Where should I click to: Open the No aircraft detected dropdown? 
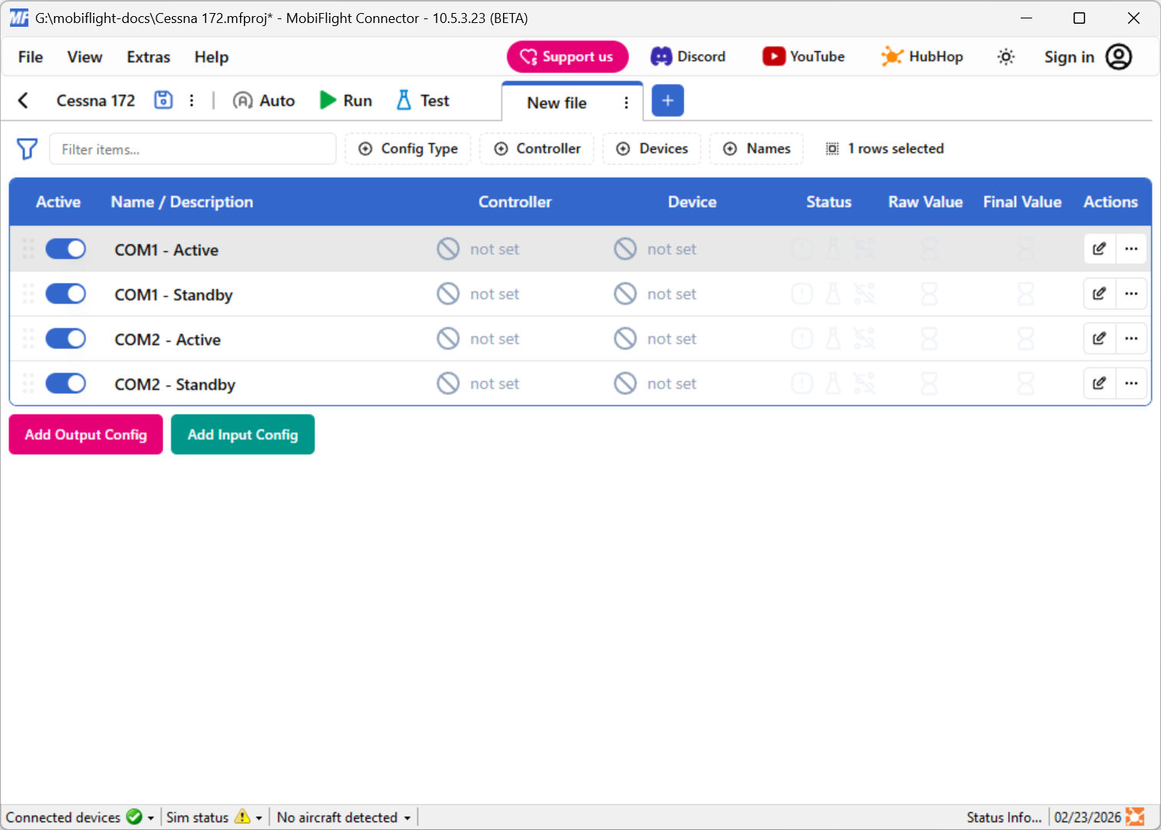click(406, 817)
